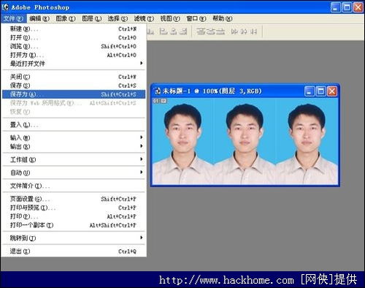365x288 pixels.
Task: Expand 最近打开文件 submenu arrow
Action: point(141,64)
